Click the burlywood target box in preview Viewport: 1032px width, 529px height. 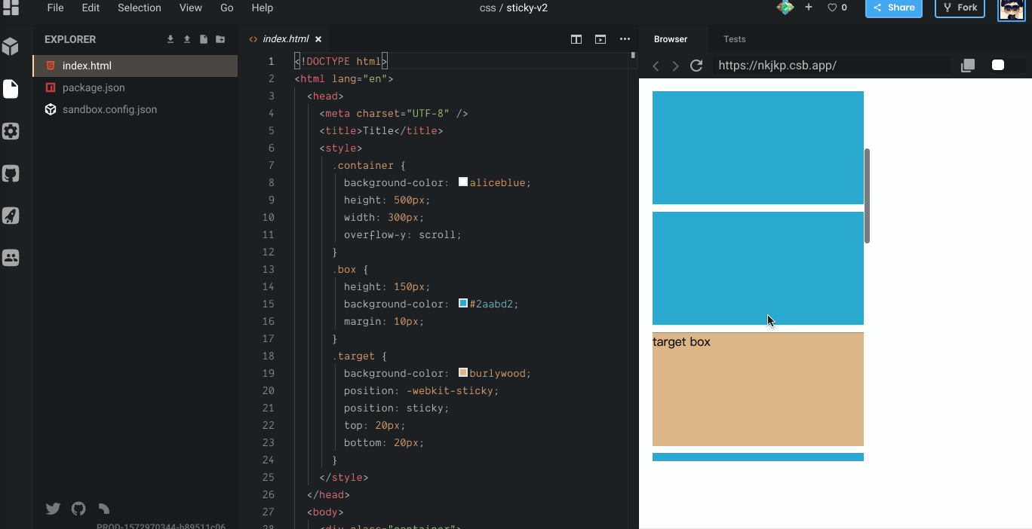(758, 389)
